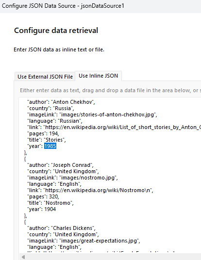Click the year 1904 value
Screen dimensions: 201x260
pyautogui.click(x=50, y=209)
